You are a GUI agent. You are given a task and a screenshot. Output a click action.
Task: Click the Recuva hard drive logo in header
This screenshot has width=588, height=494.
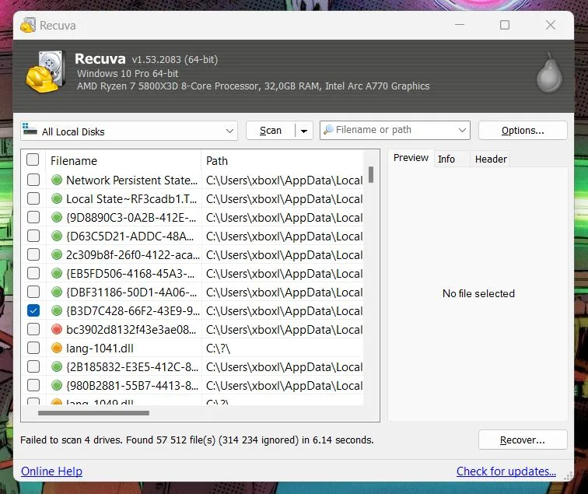coord(46,72)
